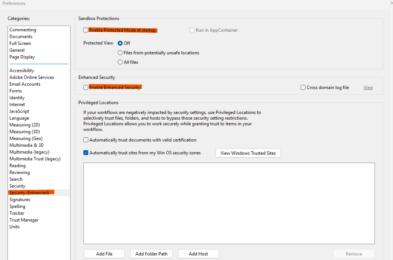Click View Windows Trusted Sites button
Image resolution: width=393 pixels, height=260 pixels.
248,153
